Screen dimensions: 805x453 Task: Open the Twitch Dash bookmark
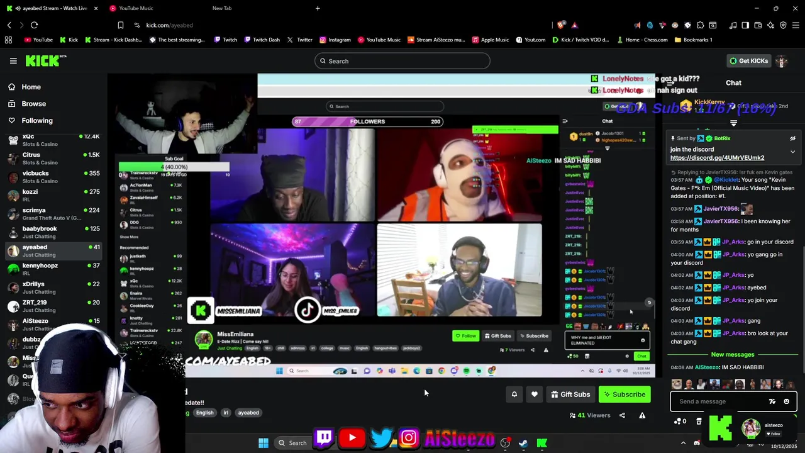(x=262, y=40)
